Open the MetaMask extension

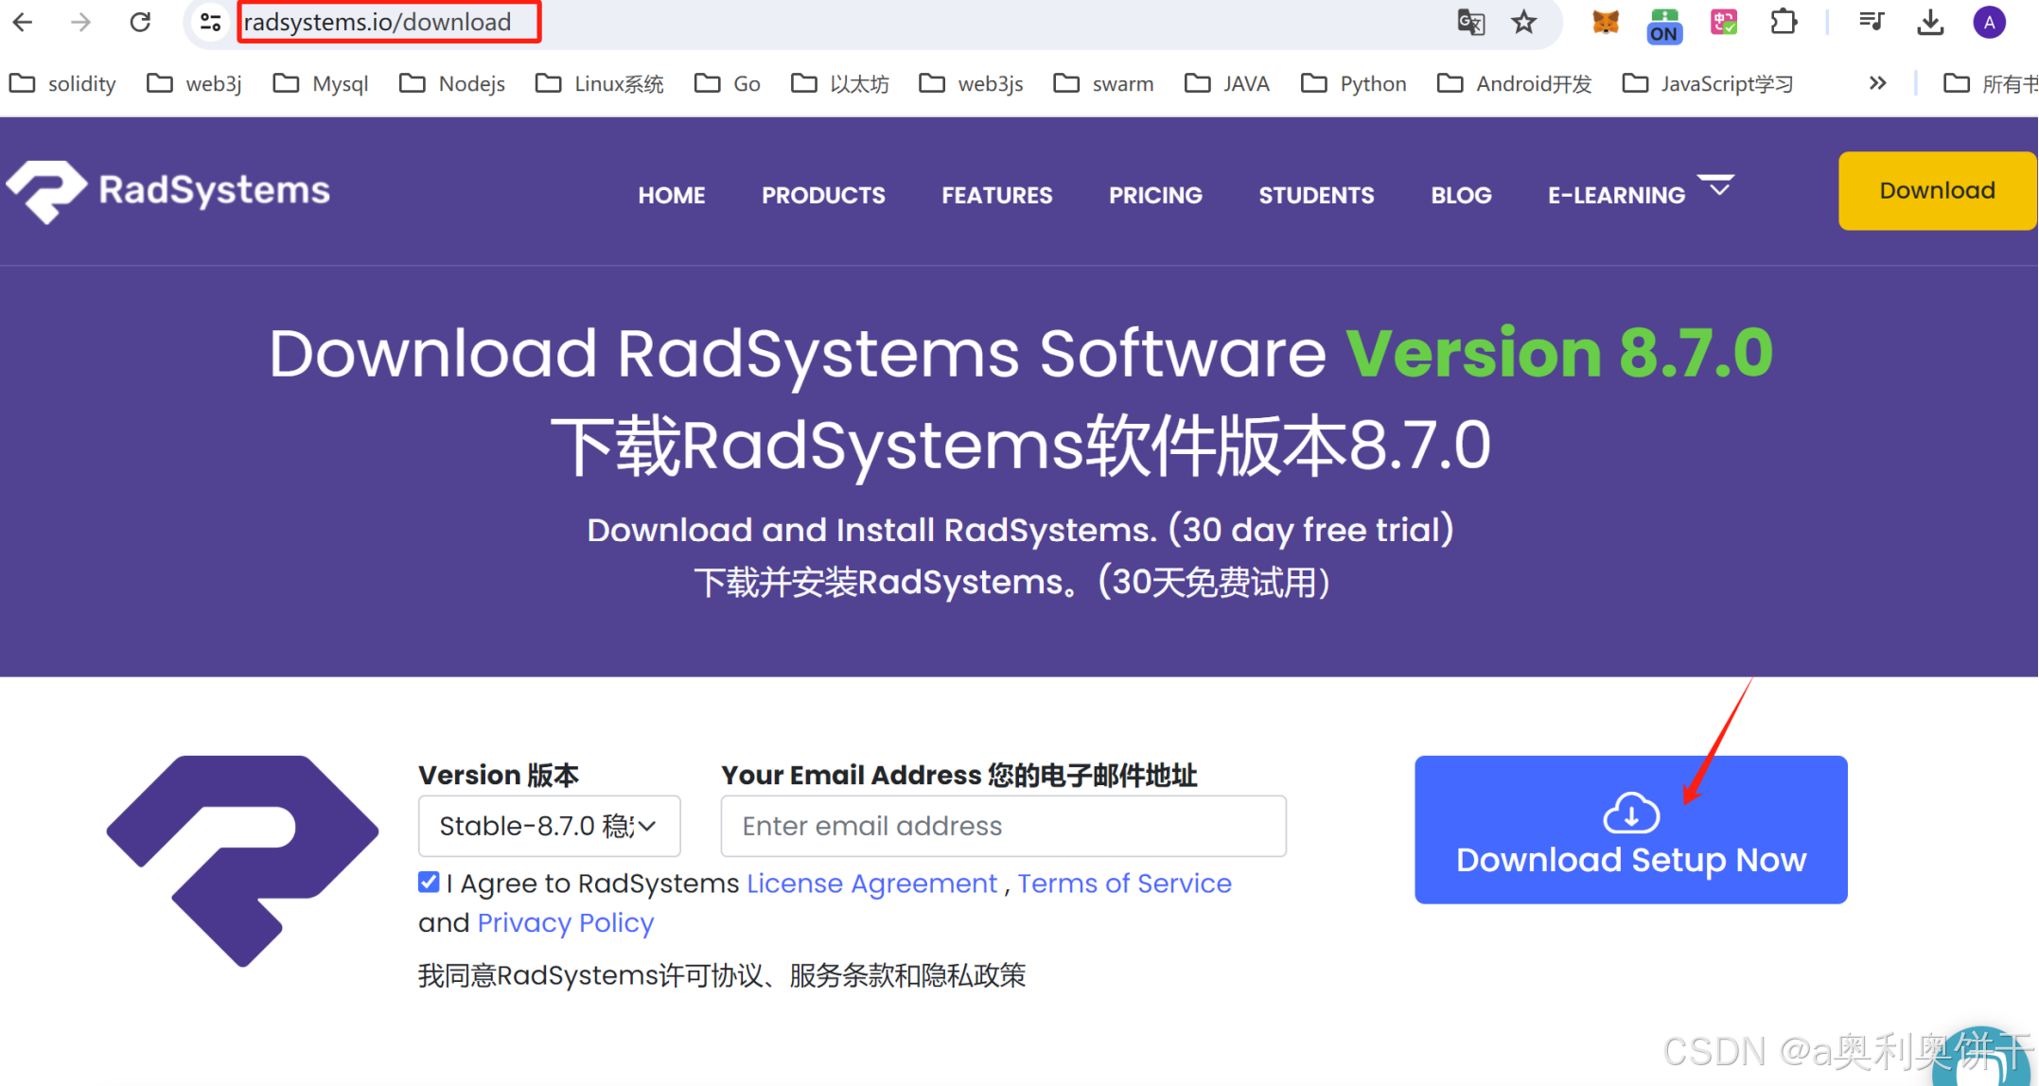(x=1604, y=22)
